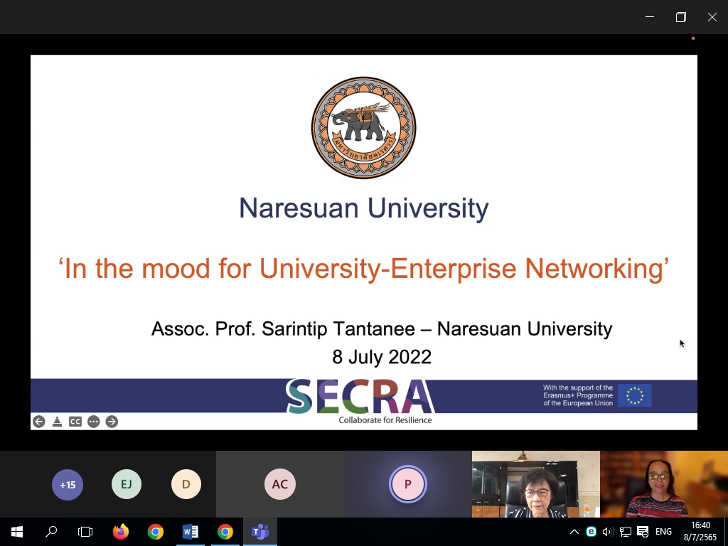Click the European Union flag on the slide
Viewport: 728px width, 546px height.
[x=635, y=395]
